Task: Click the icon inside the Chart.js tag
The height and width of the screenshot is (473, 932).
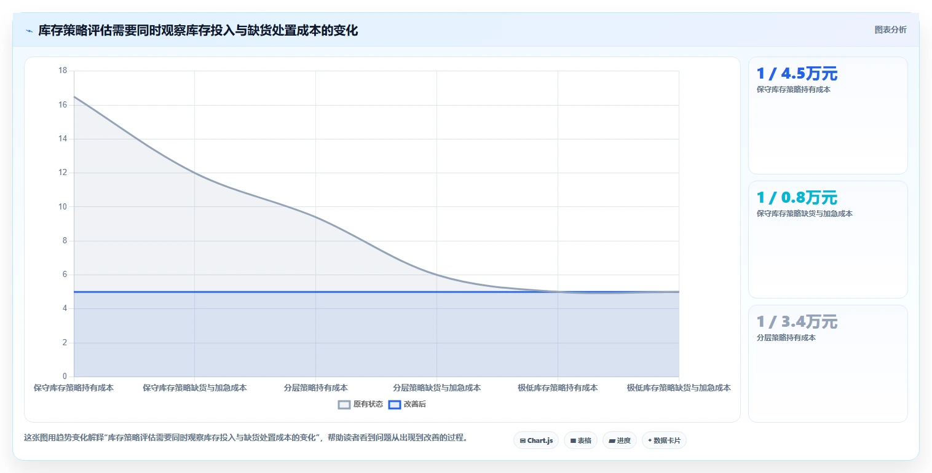Action: (523, 440)
